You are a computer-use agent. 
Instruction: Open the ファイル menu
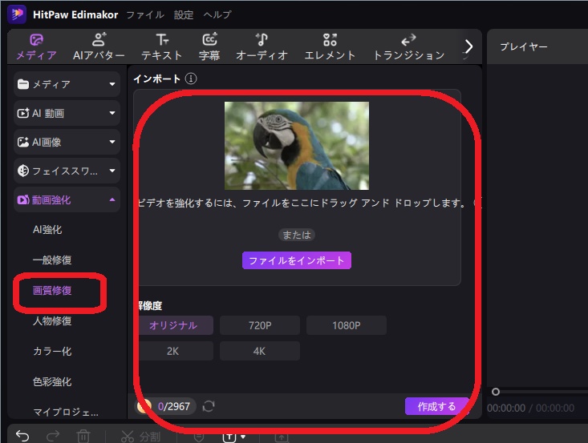click(x=145, y=14)
